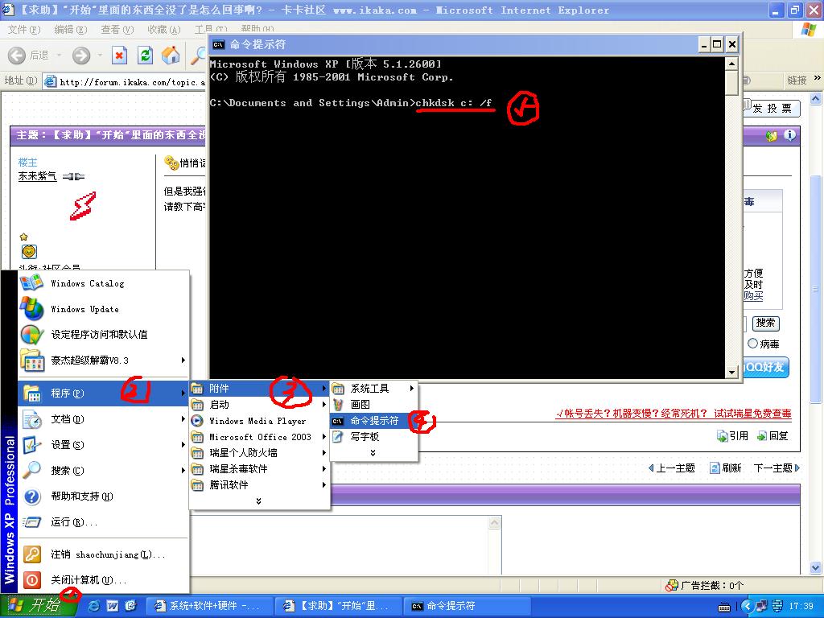
Task: Open 腾讯软件 folder
Action: tap(259, 485)
